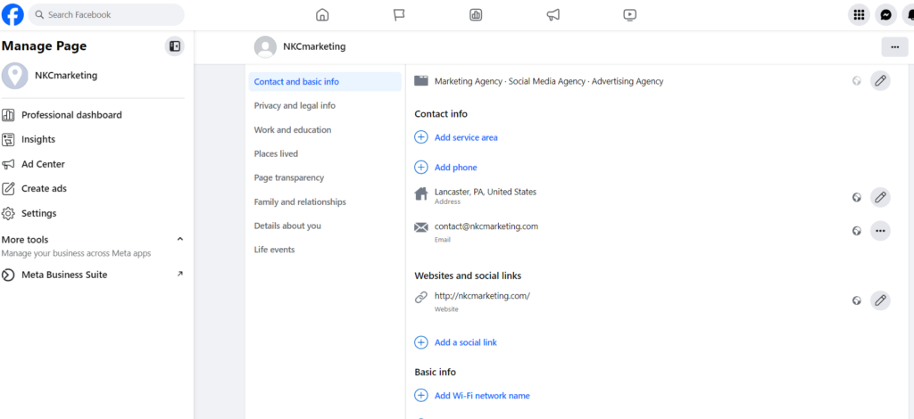
Task: Click the plus icon beside Add Wi-Fi network name
Action: pyautogui.click(x=421, y=396)
